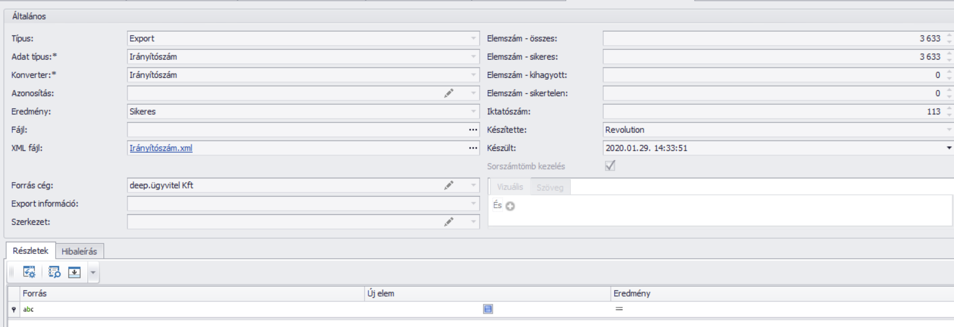Toggle the Sorszámtömb kezelés checkbox
The height and width of the screenshot is (327, 954).
(609, 166)
